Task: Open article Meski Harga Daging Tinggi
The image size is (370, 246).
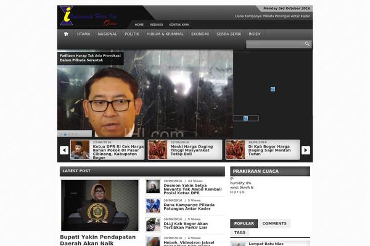Action: tap(192, 150)
